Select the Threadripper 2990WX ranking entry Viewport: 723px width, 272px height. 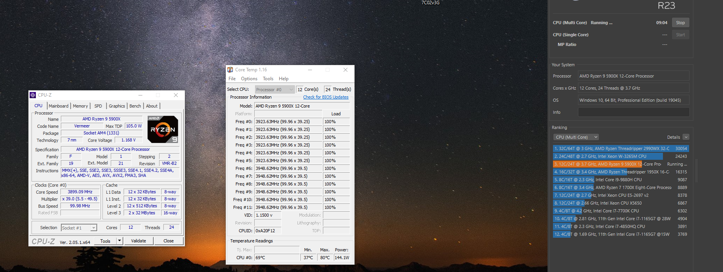tap(621, 148)
